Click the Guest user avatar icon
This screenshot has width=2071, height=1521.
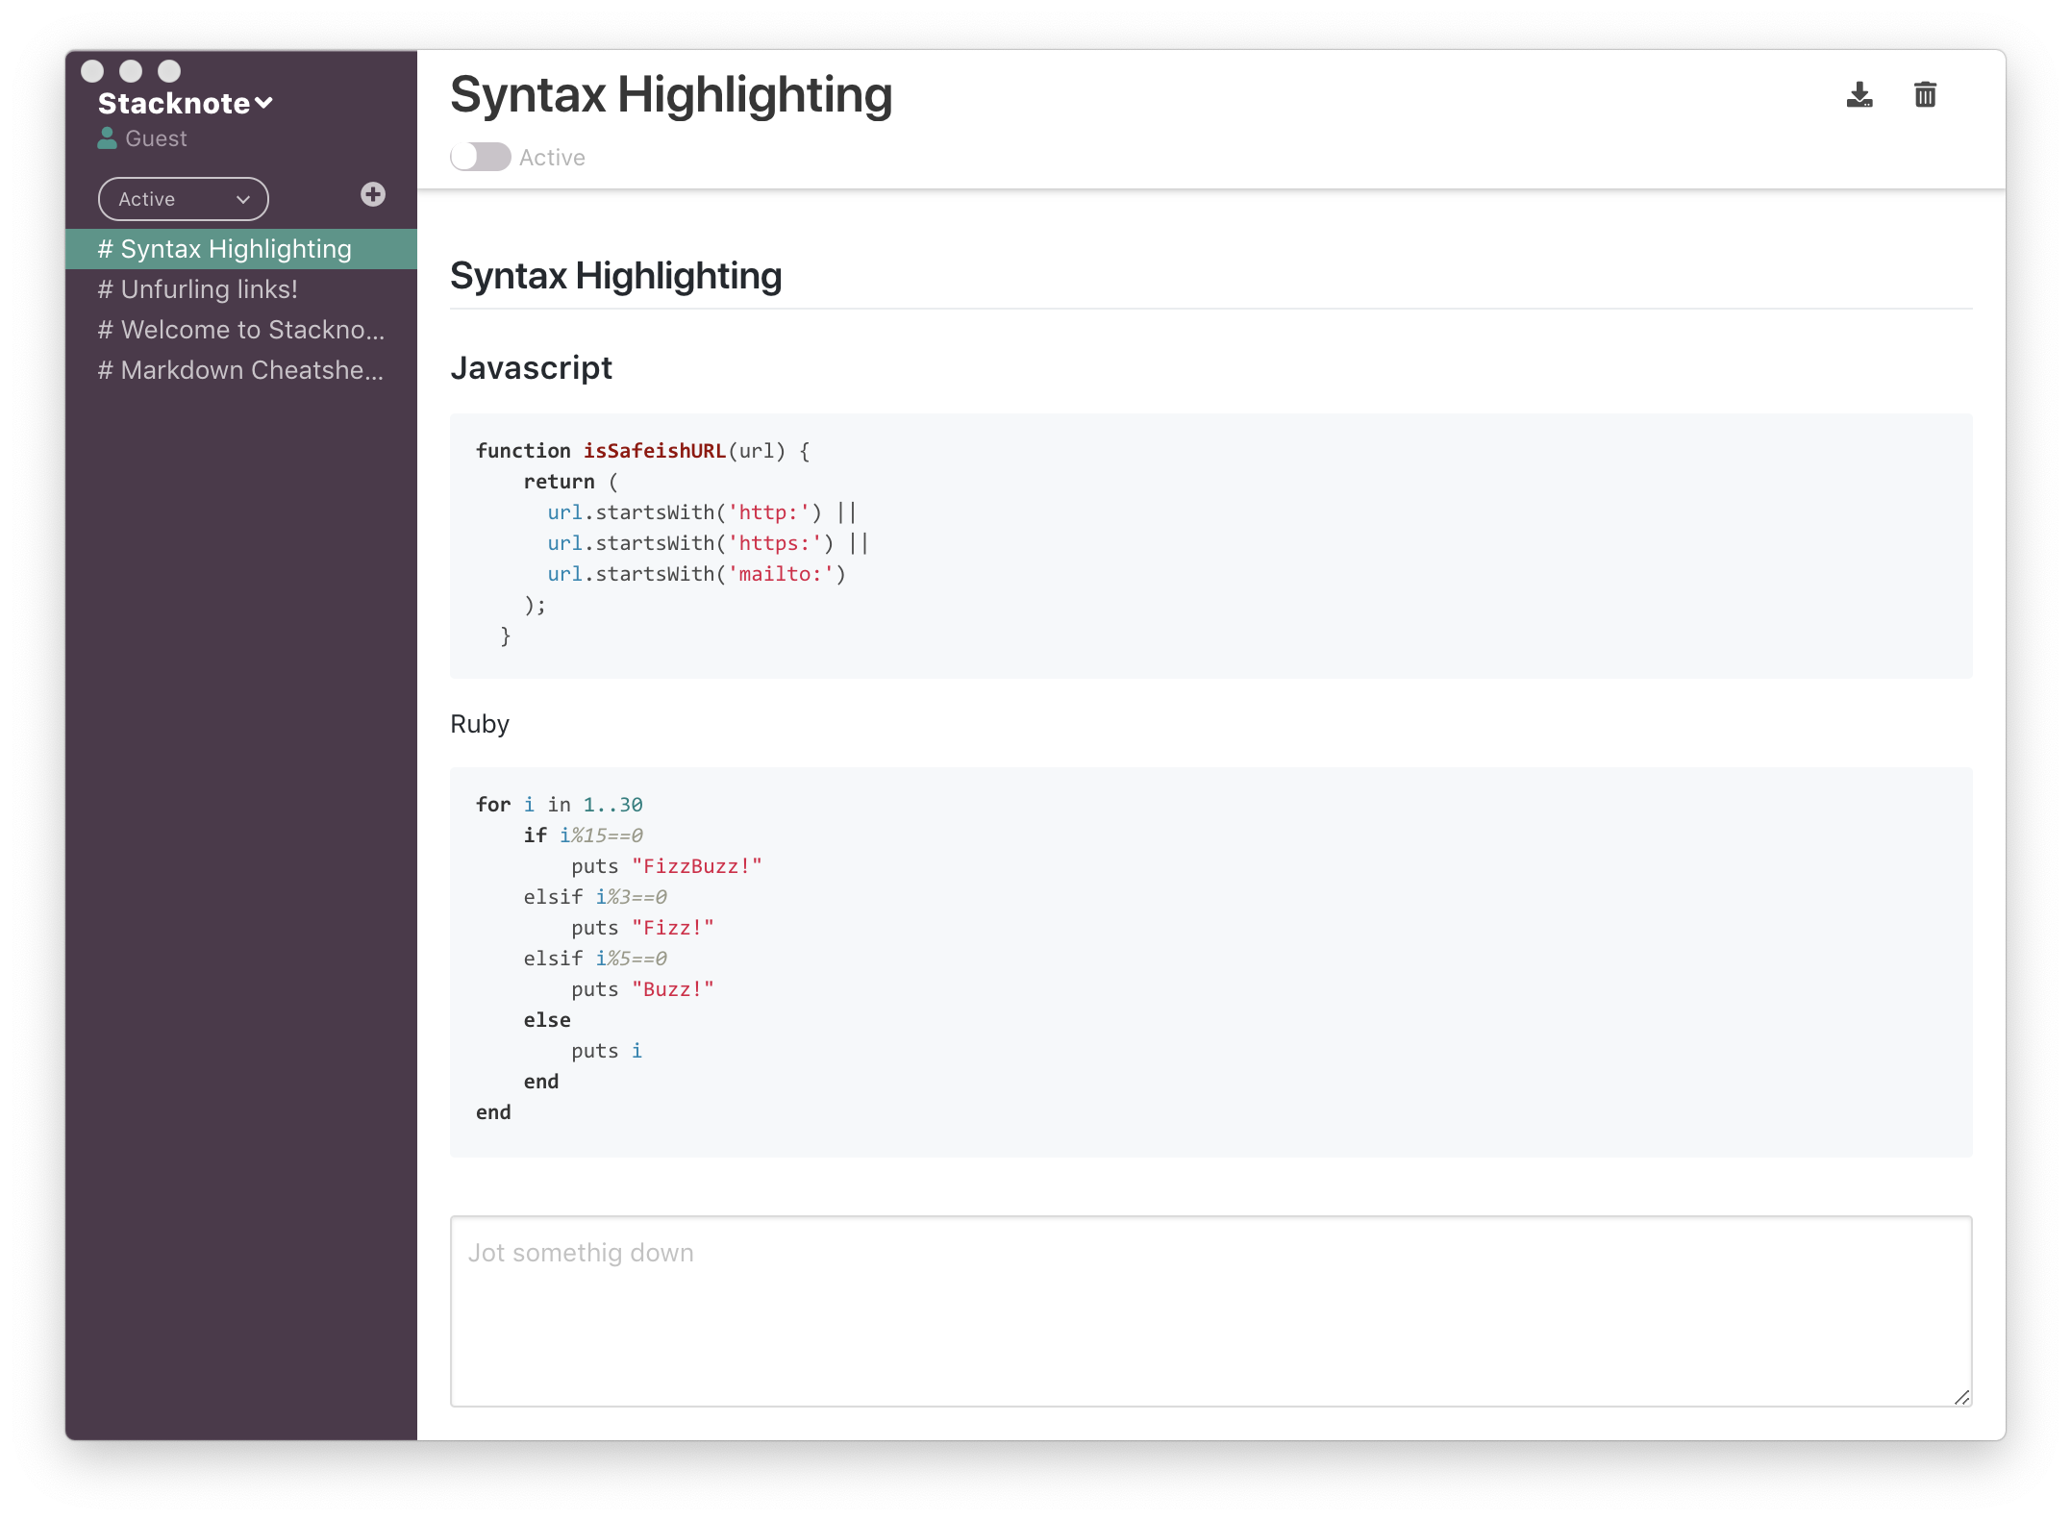point(107,138)
